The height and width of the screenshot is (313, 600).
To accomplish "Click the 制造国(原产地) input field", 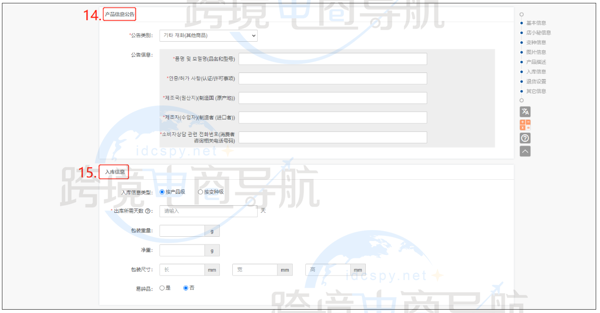I will 333,98.
